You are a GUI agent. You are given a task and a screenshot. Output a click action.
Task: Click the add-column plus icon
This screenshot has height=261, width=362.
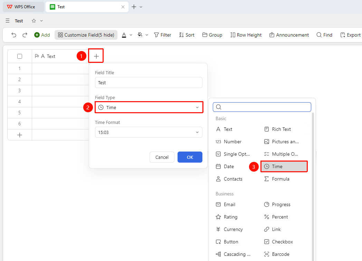tap(96, 56)
